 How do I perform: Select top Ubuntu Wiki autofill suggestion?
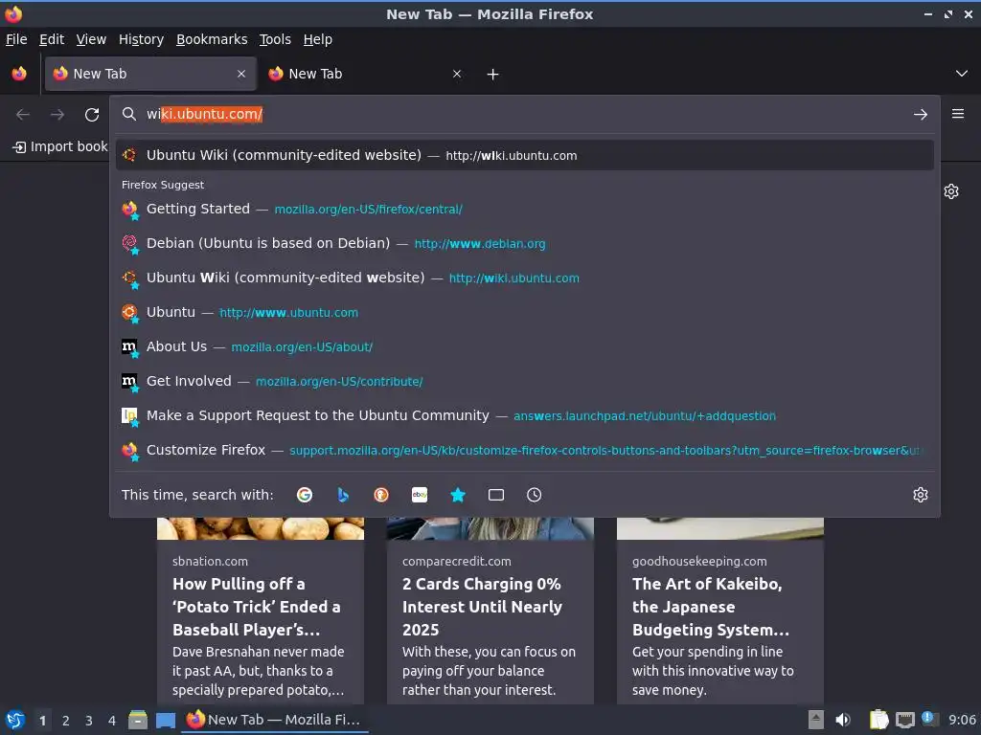pyautogui.click(x=524, y=155)
